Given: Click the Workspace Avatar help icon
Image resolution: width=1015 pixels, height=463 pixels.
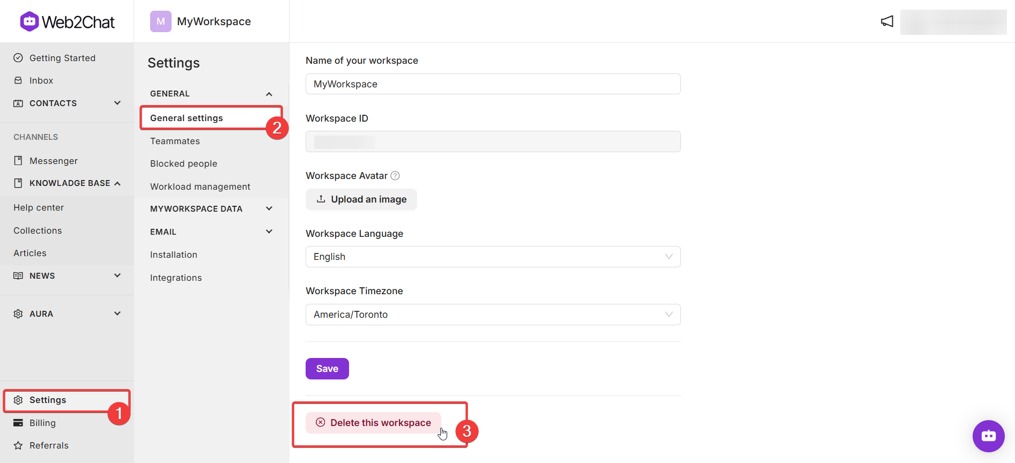Looking at the screenshot, I should [395, 176].
